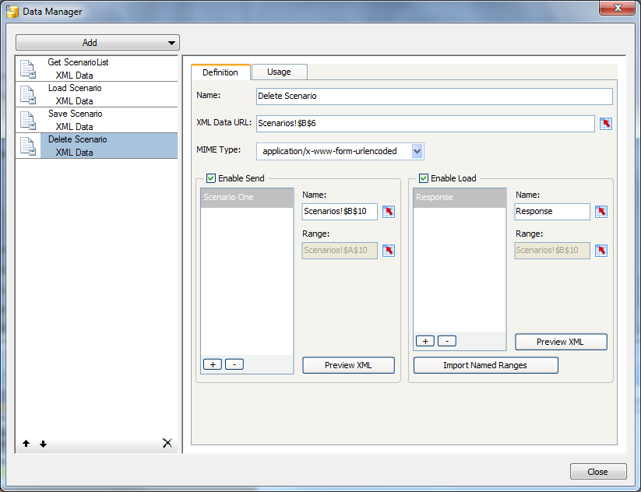Expand the MIME Type combo box
Screen dimensions: 641x492
pyautogui.click(x=417, y=151)
